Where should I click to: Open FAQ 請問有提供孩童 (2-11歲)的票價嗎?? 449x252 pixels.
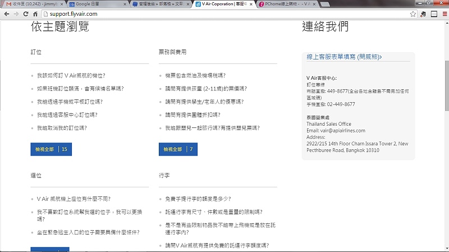click(206, 89)
